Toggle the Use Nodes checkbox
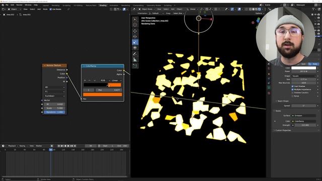Image resolution: width=322 pixels, height=181 pixels. (51, 9)
